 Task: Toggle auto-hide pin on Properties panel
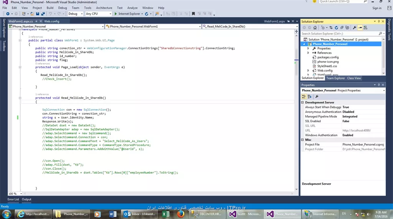point(379,85)
